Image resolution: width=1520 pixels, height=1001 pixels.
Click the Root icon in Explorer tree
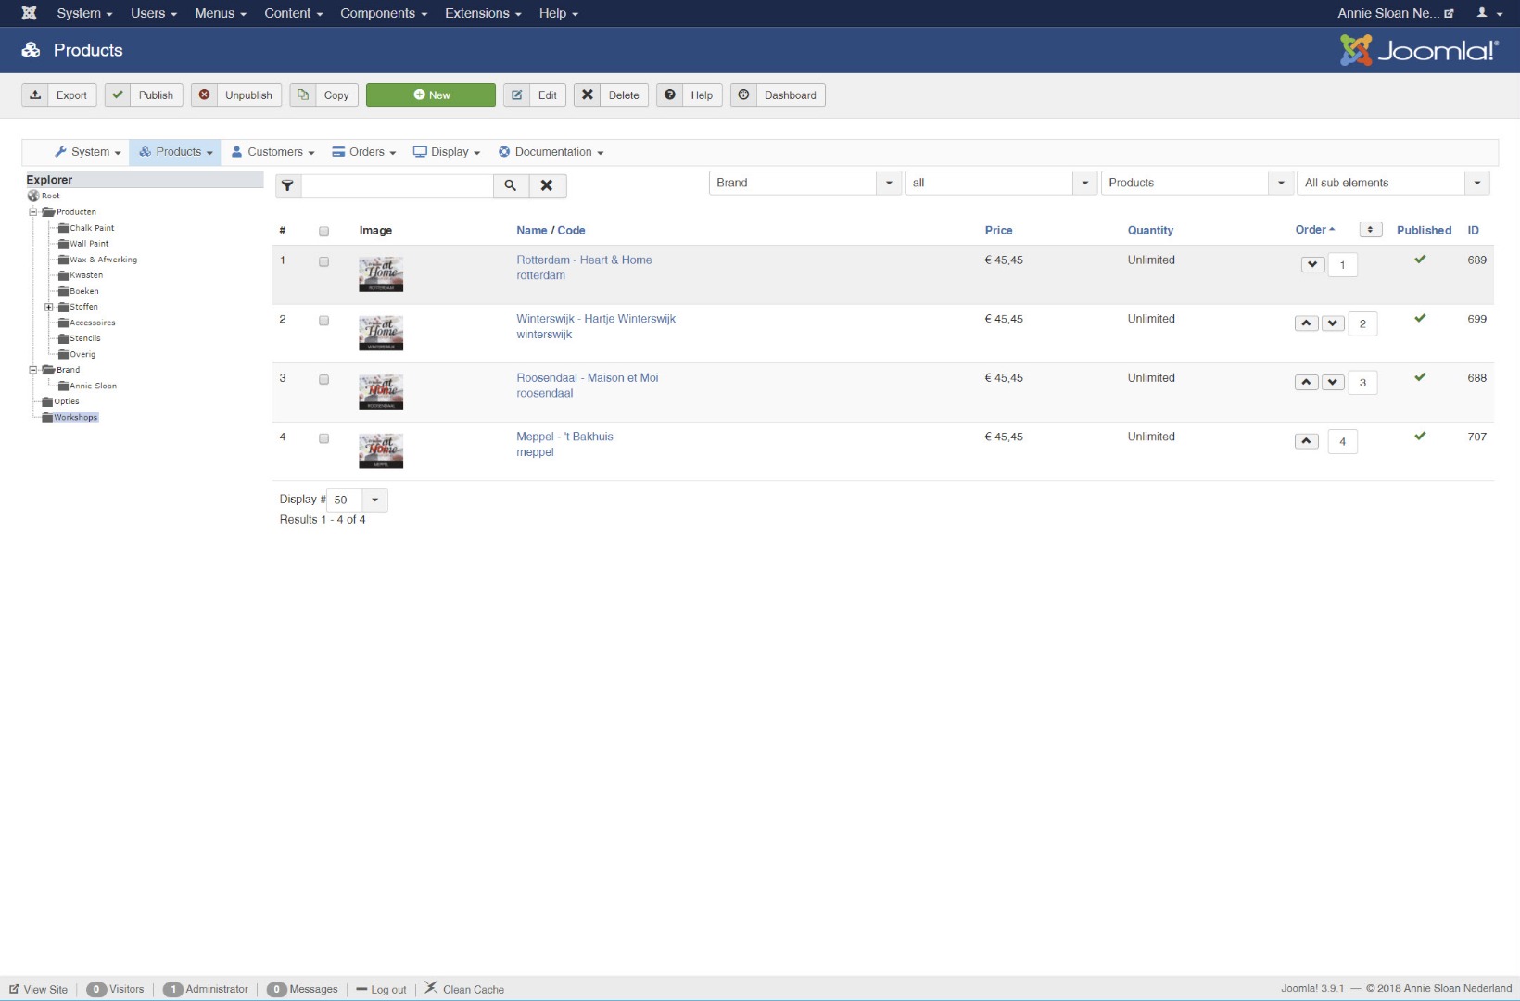click(x=33, y=196)
